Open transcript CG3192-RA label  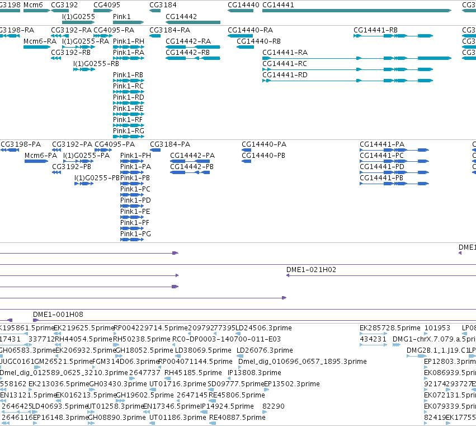(x=72, y=30)
